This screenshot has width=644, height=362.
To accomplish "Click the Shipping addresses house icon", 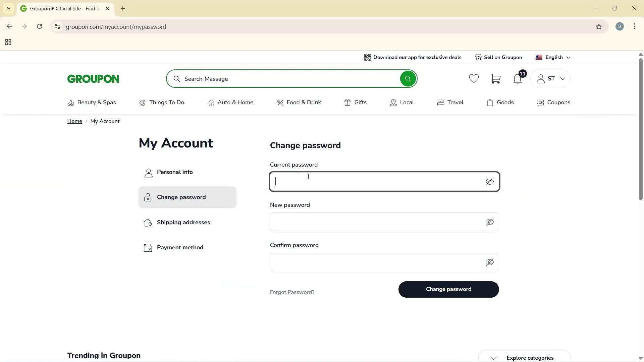I will 148,222.
